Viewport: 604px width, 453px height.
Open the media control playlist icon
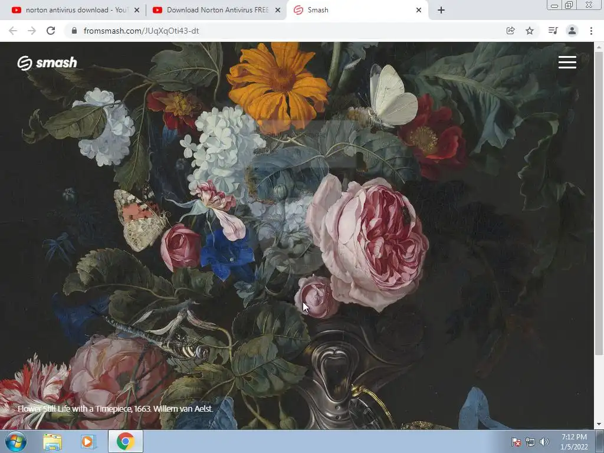coord(553,31)
